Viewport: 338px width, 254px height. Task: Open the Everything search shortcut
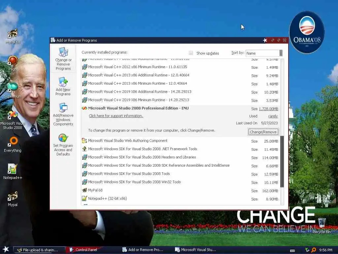point(13,144)
